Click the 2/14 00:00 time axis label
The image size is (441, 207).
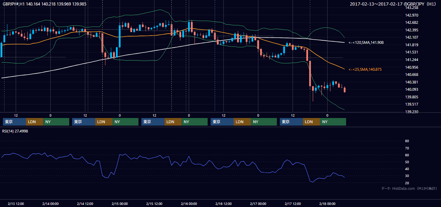(50, 204)
